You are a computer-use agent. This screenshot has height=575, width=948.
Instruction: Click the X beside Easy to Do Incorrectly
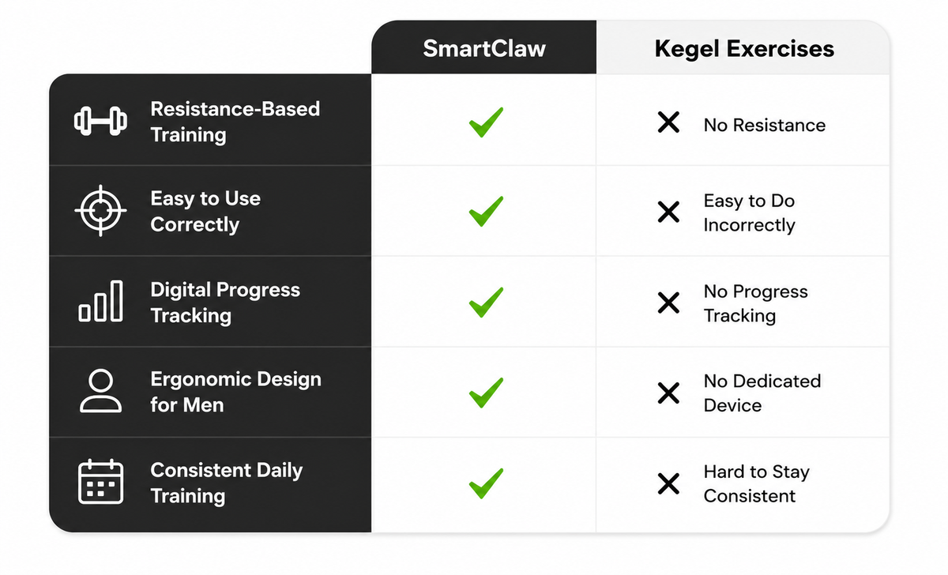668,212
